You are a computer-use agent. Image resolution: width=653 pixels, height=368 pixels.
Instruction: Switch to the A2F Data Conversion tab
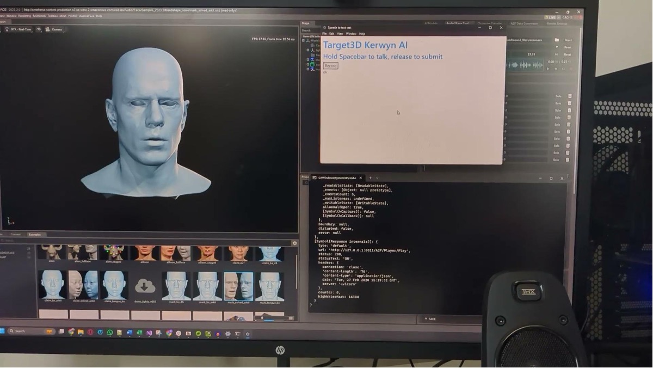point(524,23)
